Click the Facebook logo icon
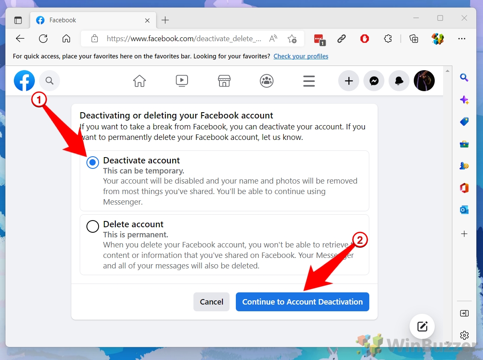Image resolution: width=483 pixels, height=360 pixels. [24, 81]
